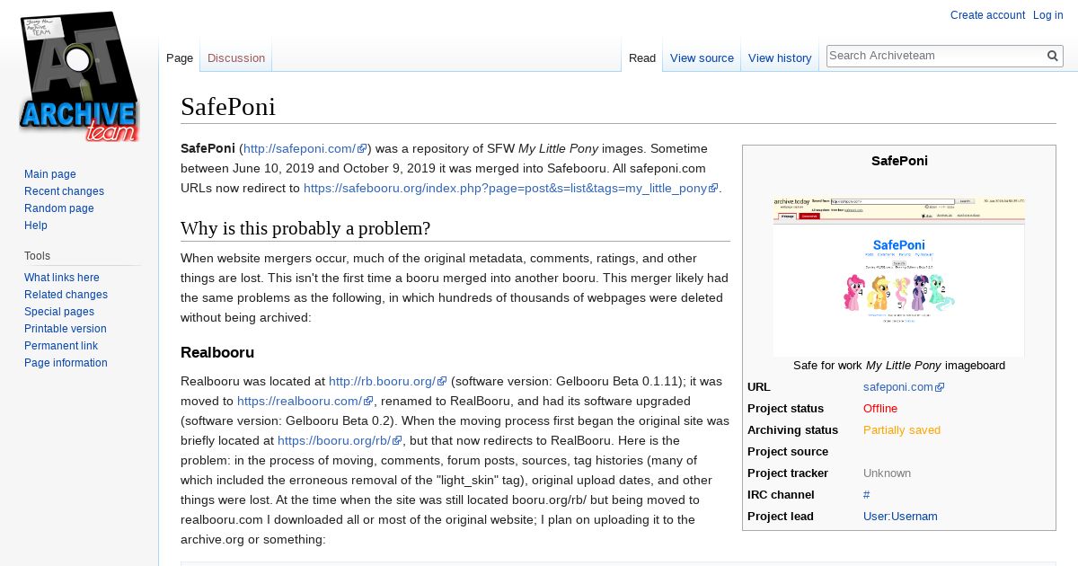Screen dimensions: 1078x566
Task: Select the Read tab
Action: (x=642, y=57)
